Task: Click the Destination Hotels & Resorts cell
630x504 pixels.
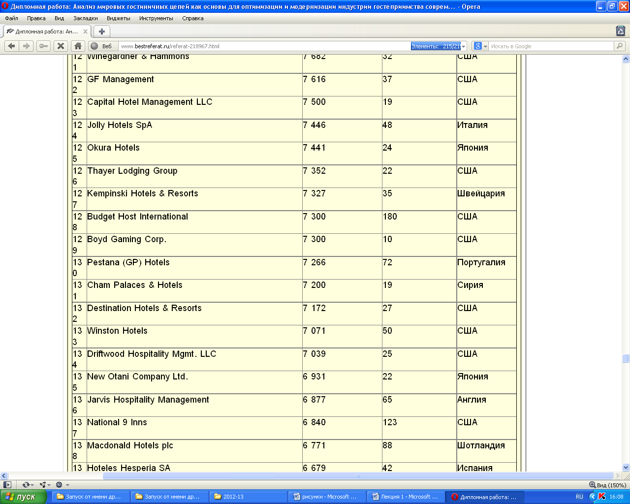Action: click(194, 314)
